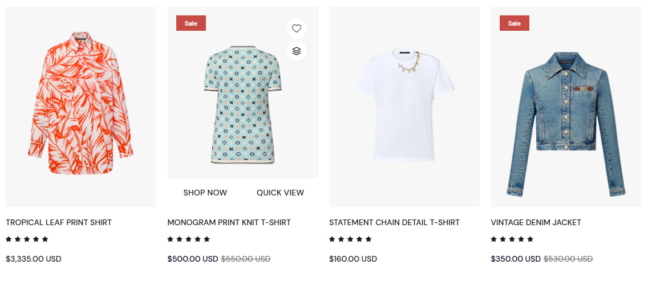Click the star rating under Monogram Knit T-shirt
The width and height of the screenshot is (664, 289).
pos(189,239)
